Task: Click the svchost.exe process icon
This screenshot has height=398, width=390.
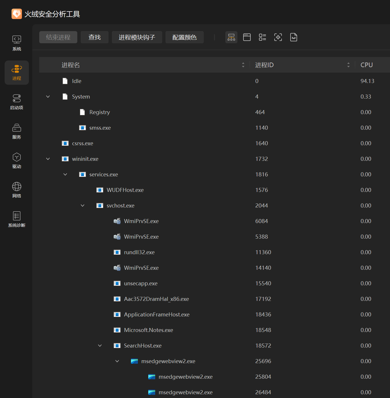Action: (100, 205)
